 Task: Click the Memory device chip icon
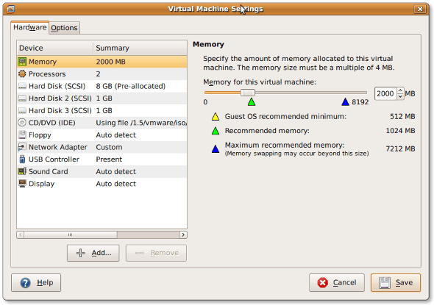click(x=22, y=62)
